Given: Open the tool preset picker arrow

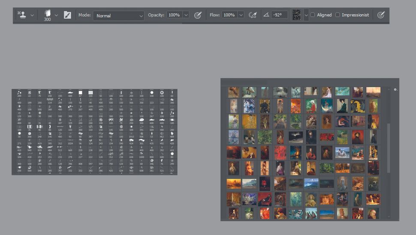Looking at the screenshot, I should [x=32, y=15].
